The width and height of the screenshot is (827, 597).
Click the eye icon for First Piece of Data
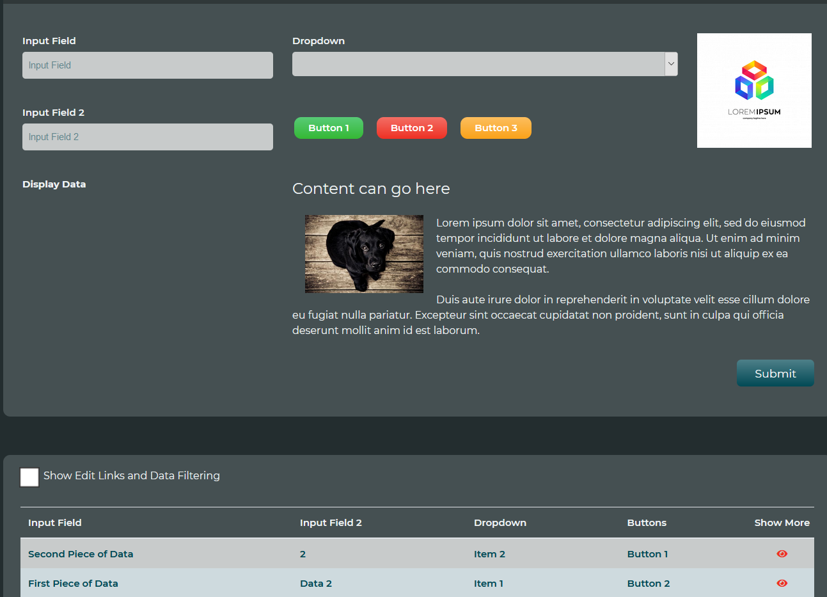pos(782,583)
